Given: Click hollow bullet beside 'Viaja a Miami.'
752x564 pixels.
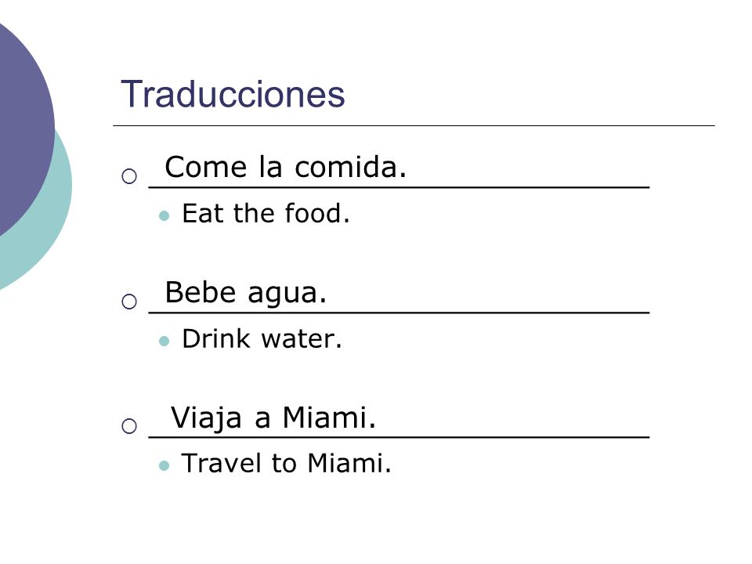Looking at the screenshot, I should (129, 426).
